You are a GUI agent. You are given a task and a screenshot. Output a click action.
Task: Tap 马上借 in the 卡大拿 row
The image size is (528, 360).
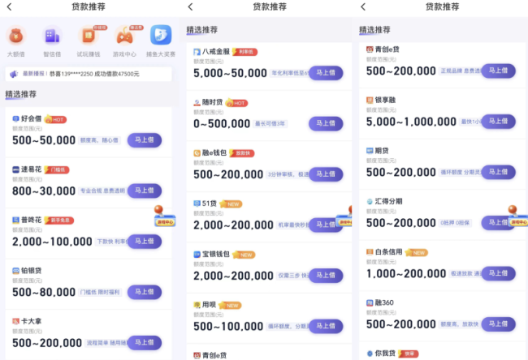(145, 342)
